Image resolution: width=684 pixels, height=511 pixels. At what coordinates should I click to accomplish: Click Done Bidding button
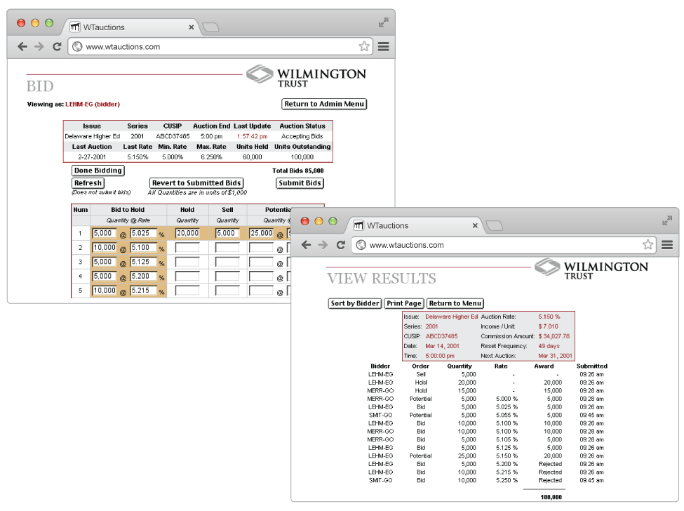(98, 171)
